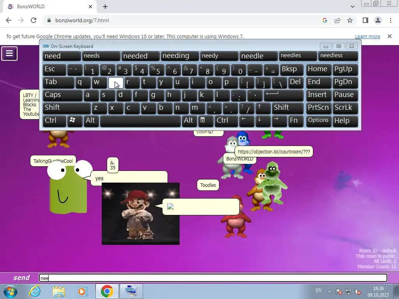Screen dimensions: 399x299
Task: Choose the 'needing' word suggestion
Action: pyautogui.click(x=180, y=56)
